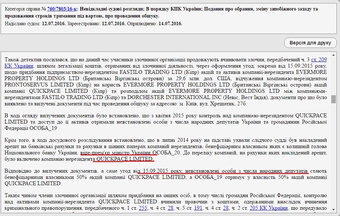Click the text 'ОСОБА_20'
The image size is (340, 216).
coord(167,152)
